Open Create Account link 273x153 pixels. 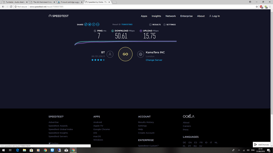(x=146, y=133)
